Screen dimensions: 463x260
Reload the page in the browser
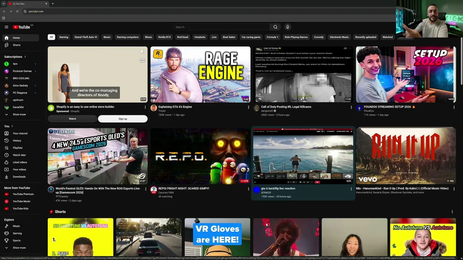click(17, 11)
